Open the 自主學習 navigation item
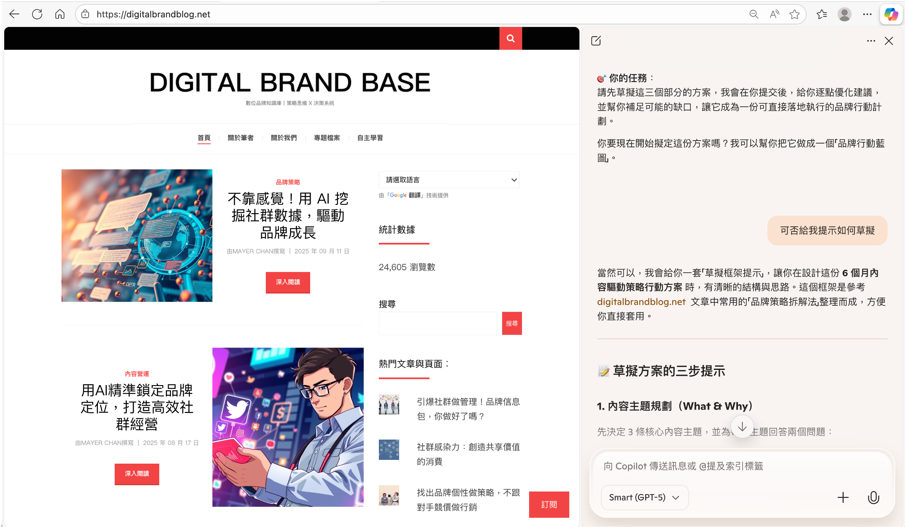This screenshot has width=905, height=527. 370,138
